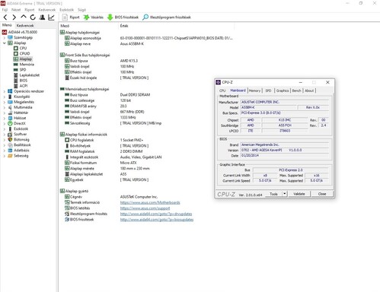Open the Kedvencek menu in the menu bar
This screenshot has height=292, width=380.
pyautogui.click(x=46, y=10)
